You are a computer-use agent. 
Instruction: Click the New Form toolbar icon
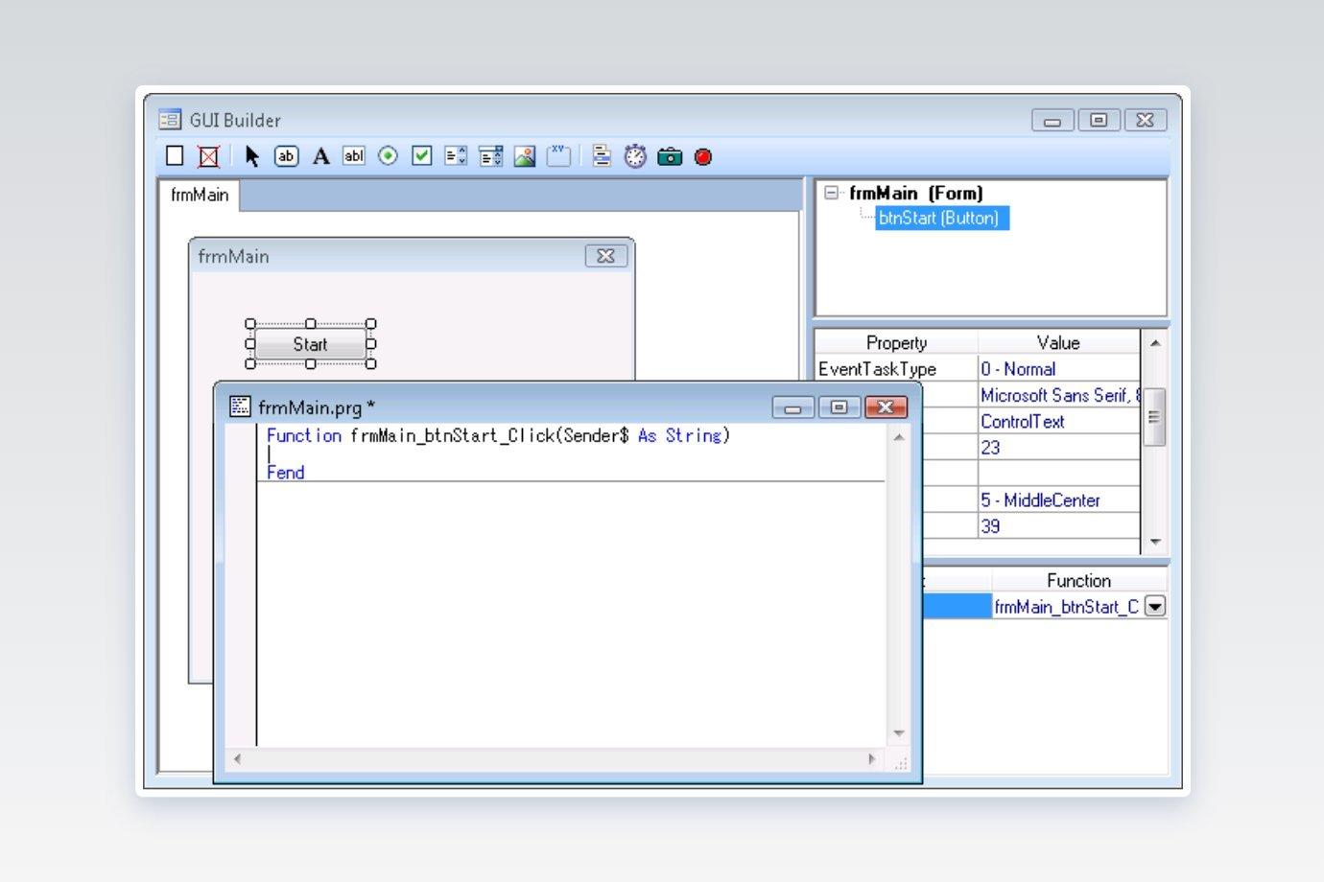[x=175, y=156]
